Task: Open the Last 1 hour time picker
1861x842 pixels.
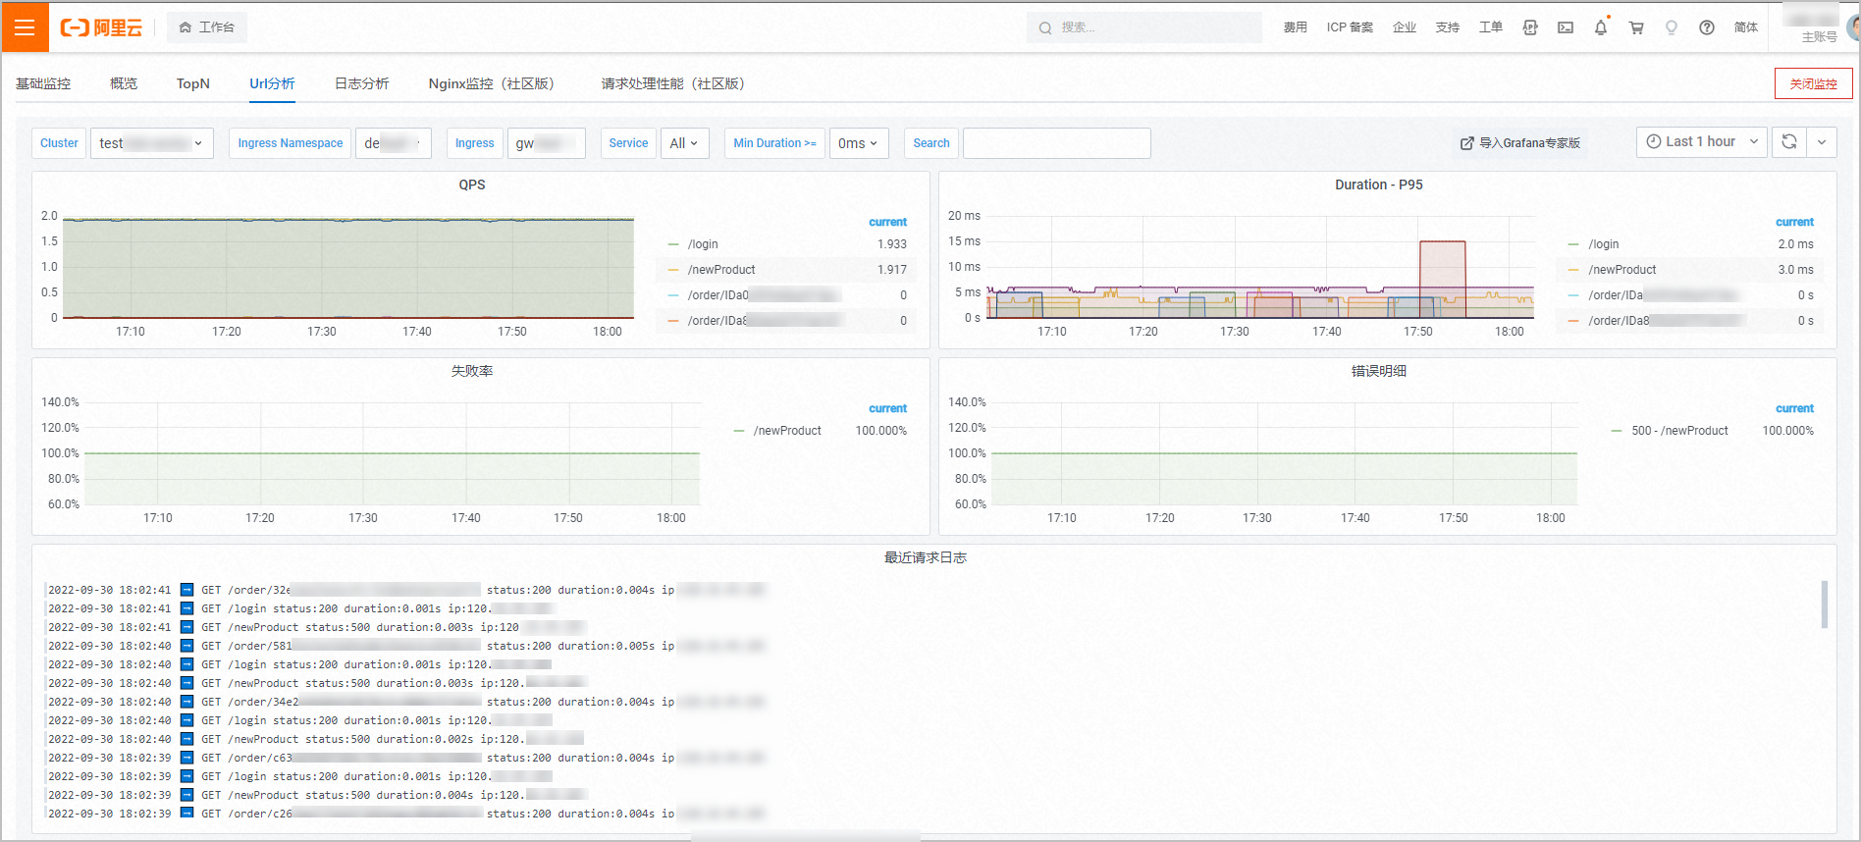Action: (x=1701, y=141)
